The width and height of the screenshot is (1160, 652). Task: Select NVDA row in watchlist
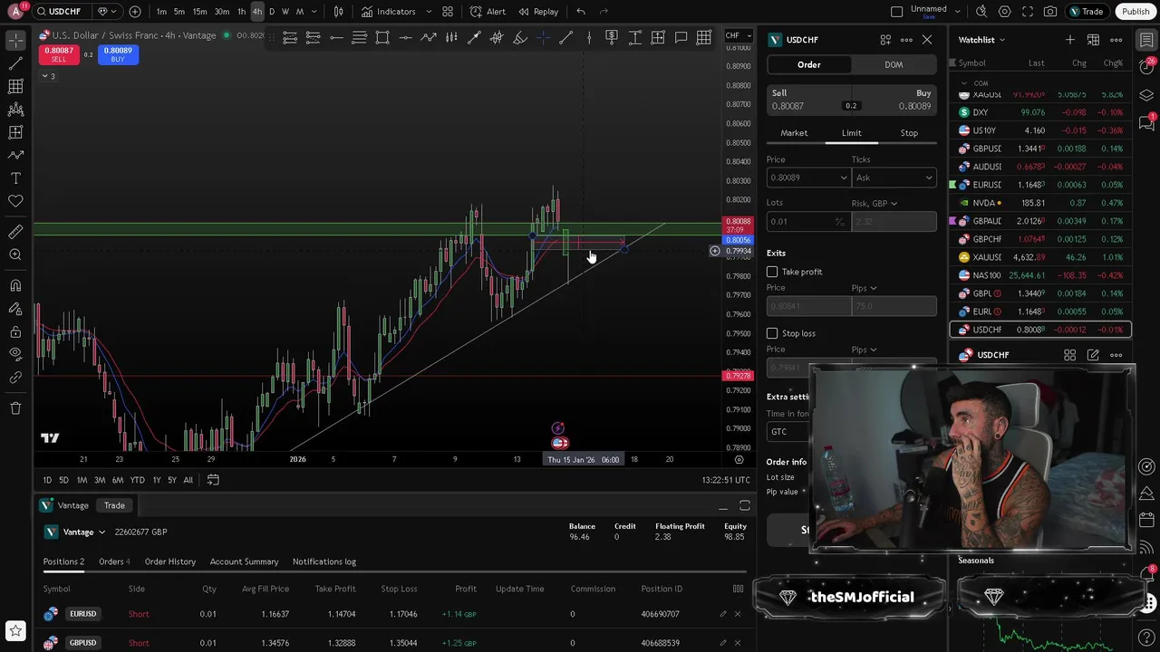click(x=1040, y=203)
